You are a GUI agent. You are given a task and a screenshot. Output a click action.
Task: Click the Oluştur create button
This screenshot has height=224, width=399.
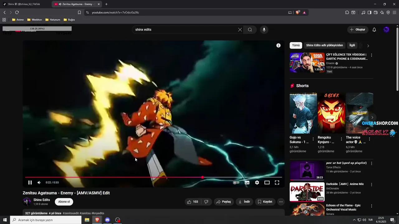click(358, 30)
